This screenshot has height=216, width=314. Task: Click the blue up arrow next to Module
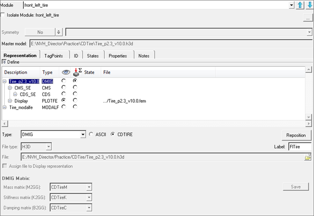(x=300, y=5)
